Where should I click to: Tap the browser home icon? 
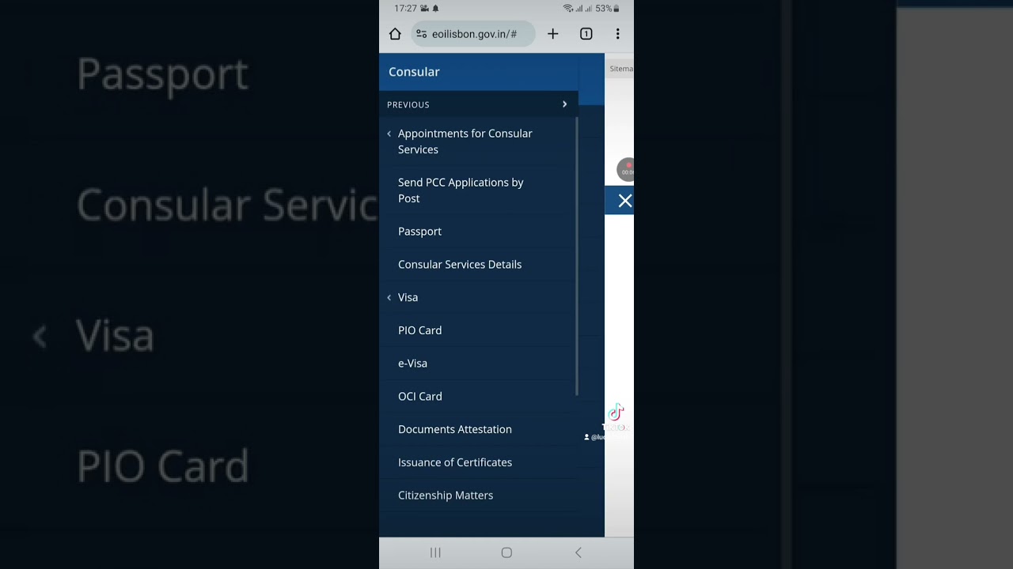click(395, 34)
